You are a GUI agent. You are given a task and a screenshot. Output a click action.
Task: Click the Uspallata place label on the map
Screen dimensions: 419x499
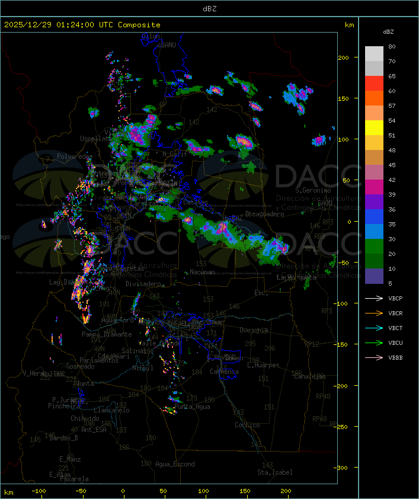pos(96,139)
